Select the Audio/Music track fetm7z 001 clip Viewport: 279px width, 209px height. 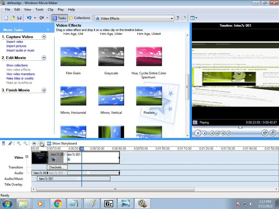point(74,179)
